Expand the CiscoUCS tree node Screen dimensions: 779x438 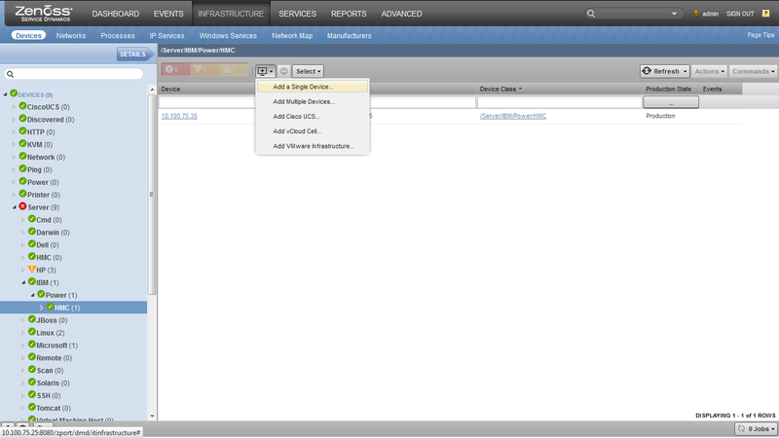tap(14, 107)
